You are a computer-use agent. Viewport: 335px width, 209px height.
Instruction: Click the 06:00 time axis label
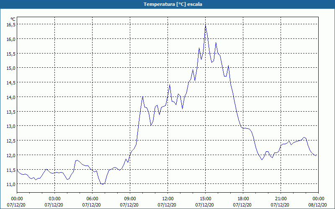pos(92,199)
